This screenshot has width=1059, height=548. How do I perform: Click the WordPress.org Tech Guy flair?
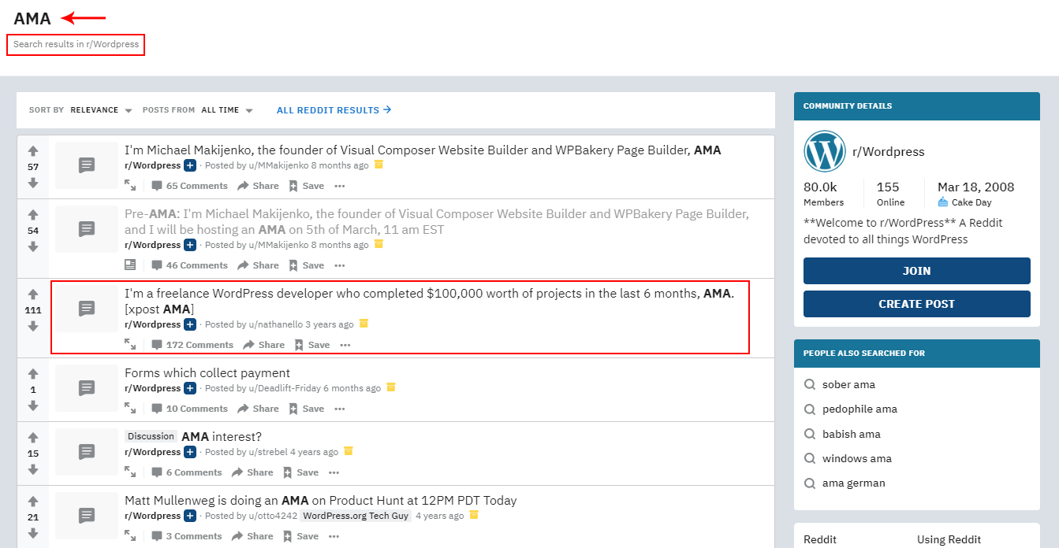(356, 516)
